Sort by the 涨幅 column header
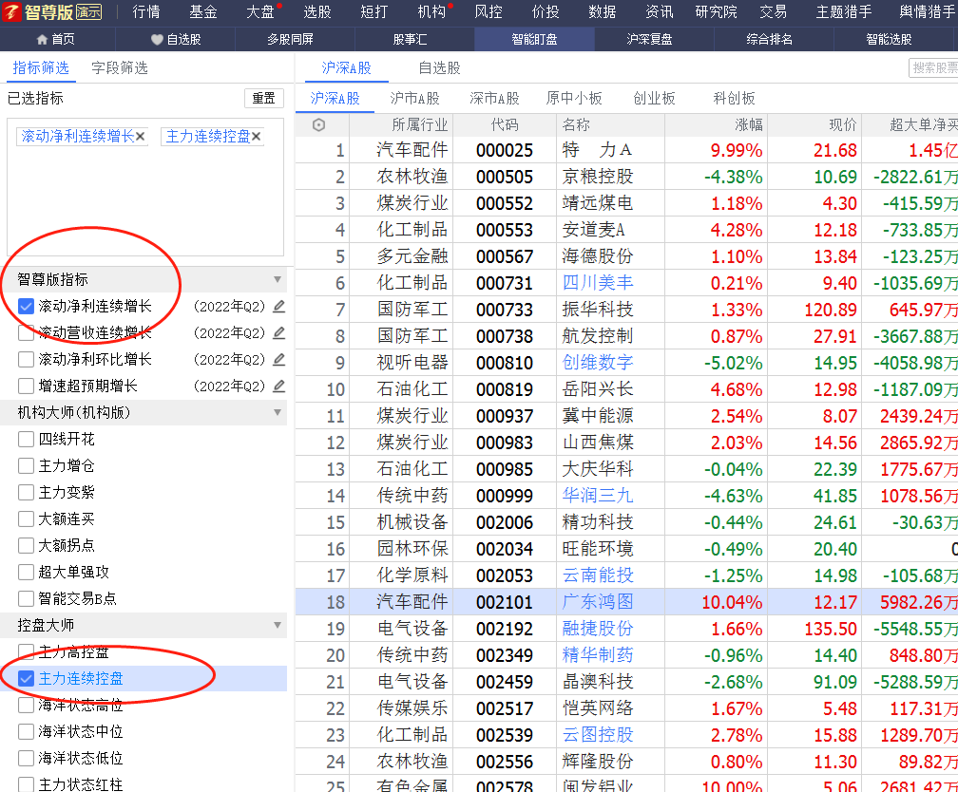 coord(749,125)
